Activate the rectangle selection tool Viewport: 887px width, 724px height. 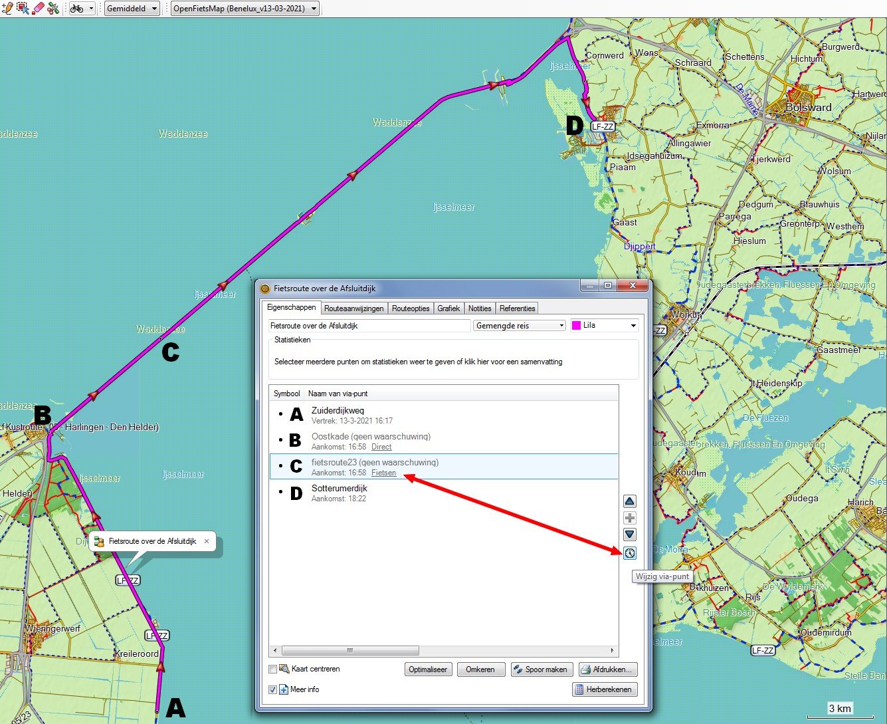[x=23, y=8]
